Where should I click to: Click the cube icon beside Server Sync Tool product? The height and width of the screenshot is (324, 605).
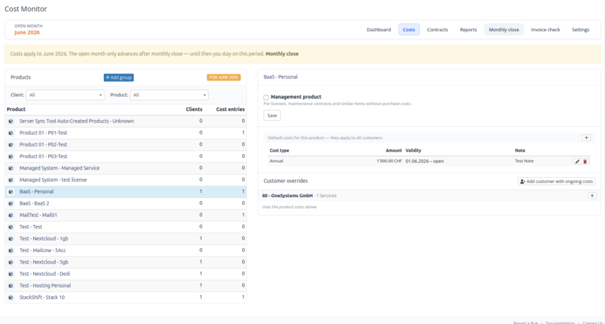click(11, 121)
